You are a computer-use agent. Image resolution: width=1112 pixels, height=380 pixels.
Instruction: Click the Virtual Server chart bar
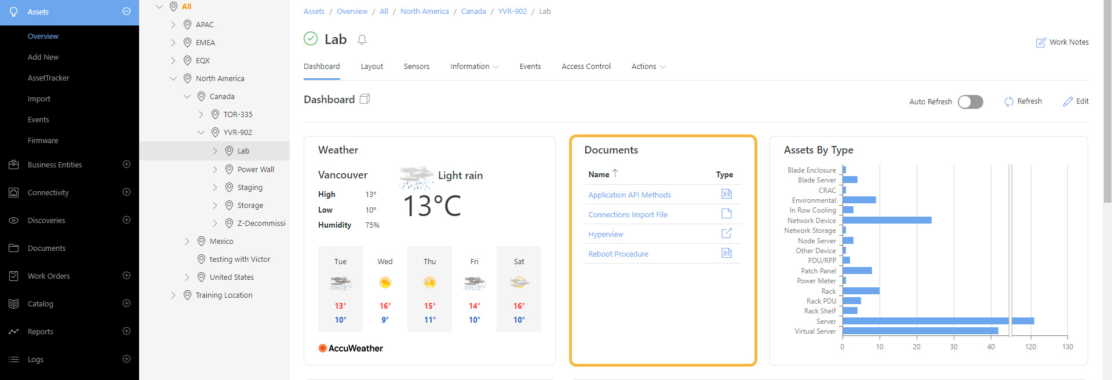tap(920, 331)
